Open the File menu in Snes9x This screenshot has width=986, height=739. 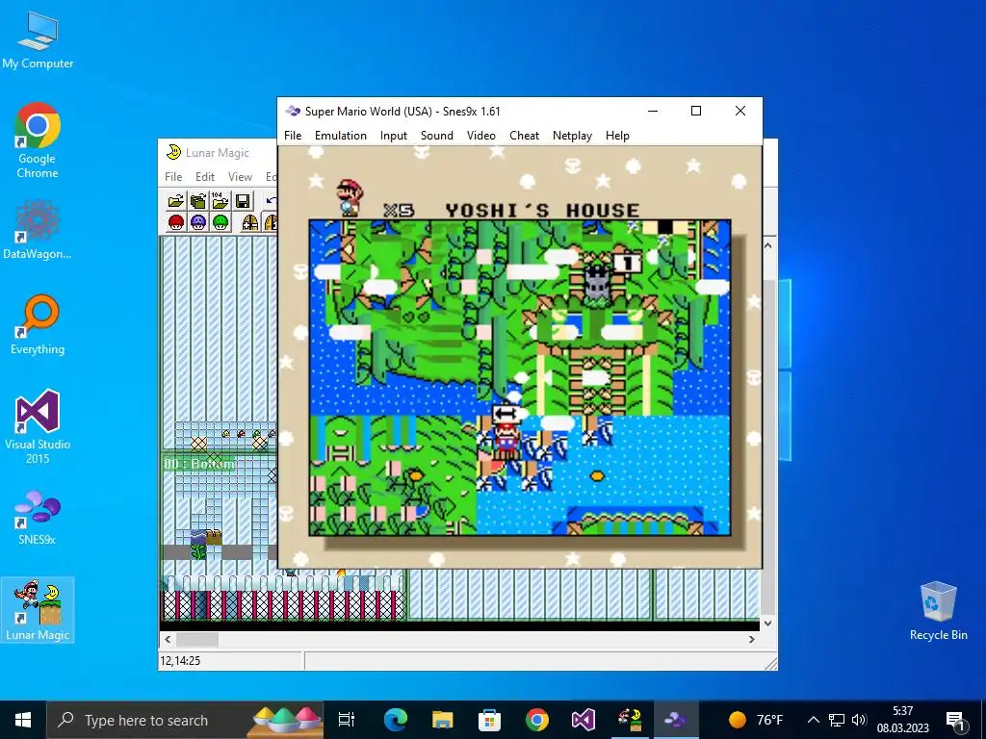coord(293,136)
